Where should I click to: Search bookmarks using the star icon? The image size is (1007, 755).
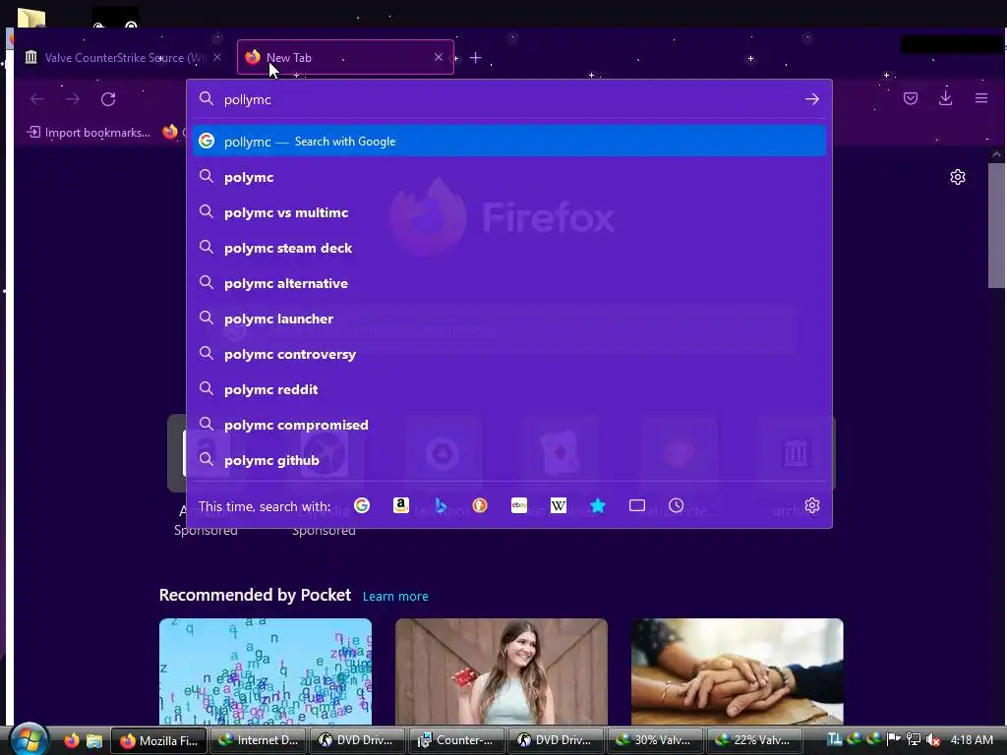[598, 506]
